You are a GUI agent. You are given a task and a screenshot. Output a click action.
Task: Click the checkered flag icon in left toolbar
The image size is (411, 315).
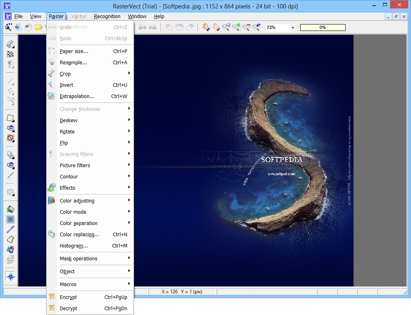click(x=10, y=54)
